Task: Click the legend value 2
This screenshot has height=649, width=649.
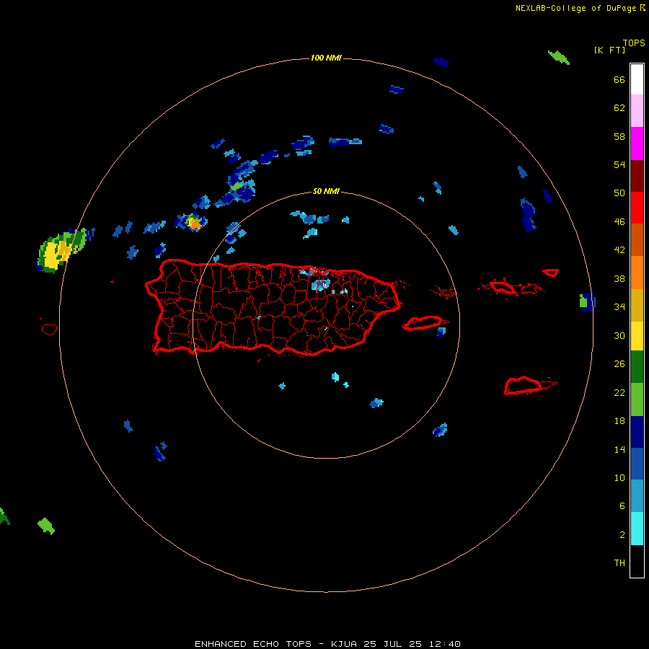Action: point(622,534)
